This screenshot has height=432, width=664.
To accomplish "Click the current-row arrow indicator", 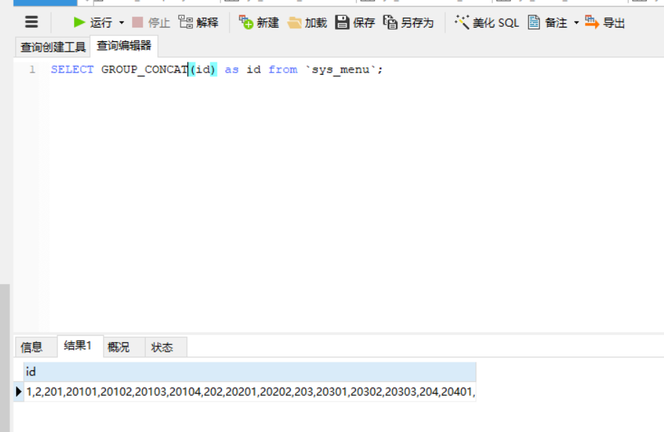I will tap(18, 391).
